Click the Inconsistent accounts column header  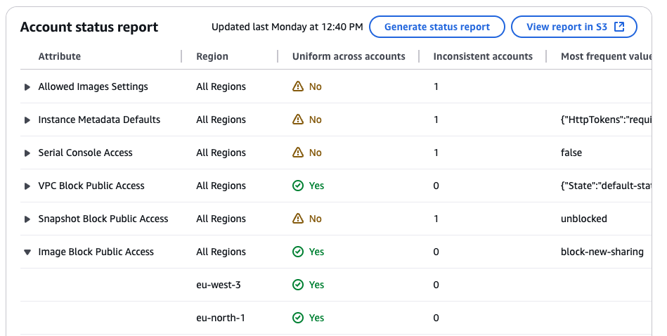pyautogui.click(x=483, y=56)
